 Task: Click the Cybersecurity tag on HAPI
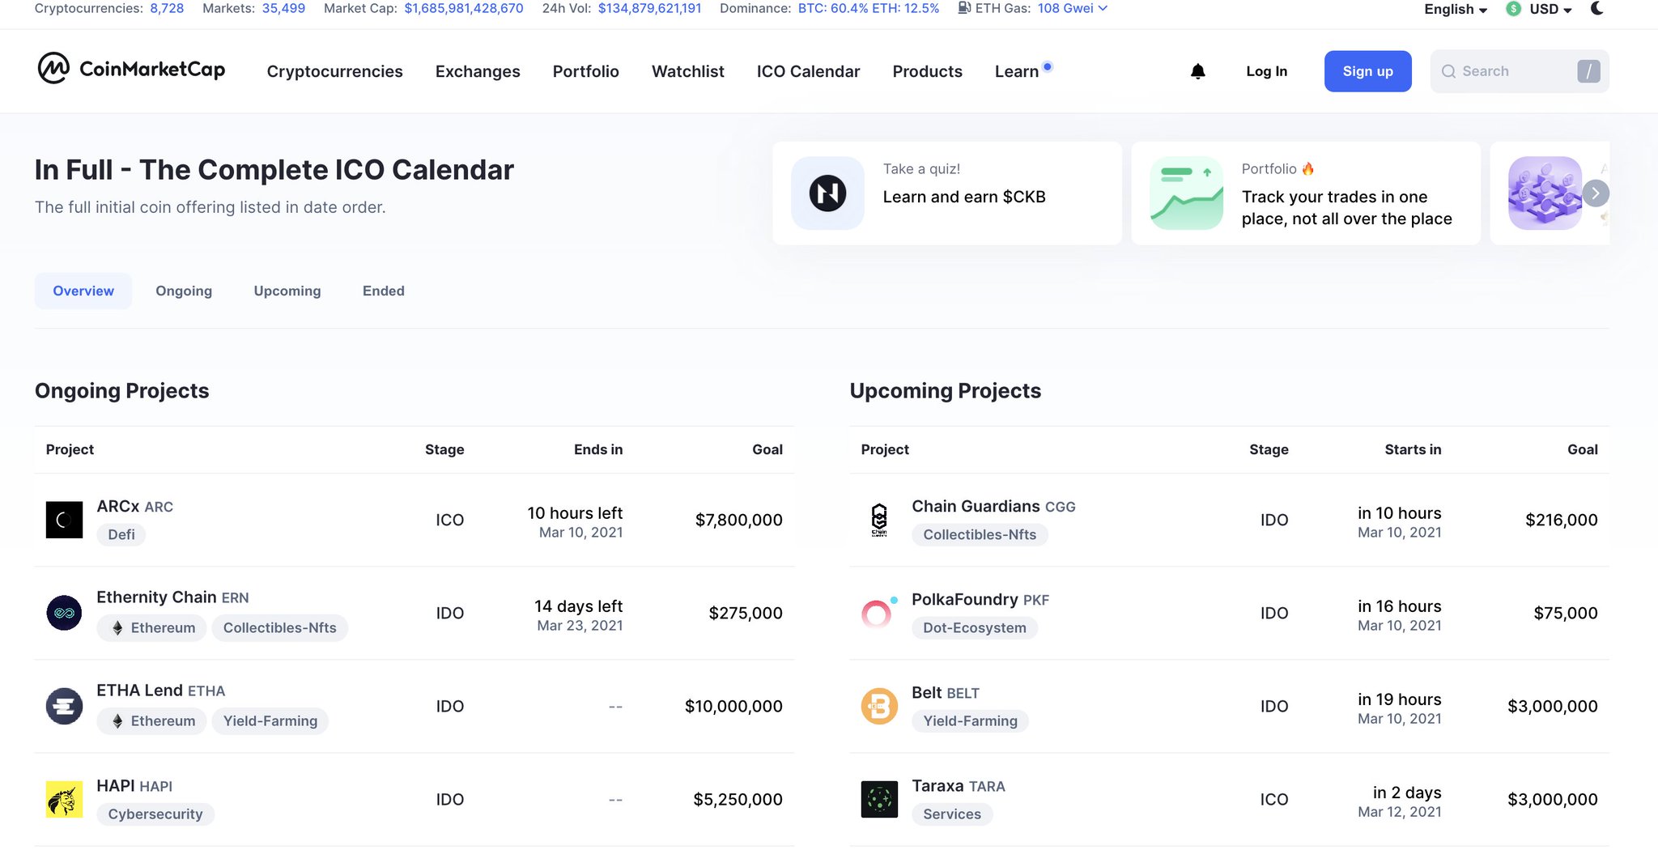point(155,814)
